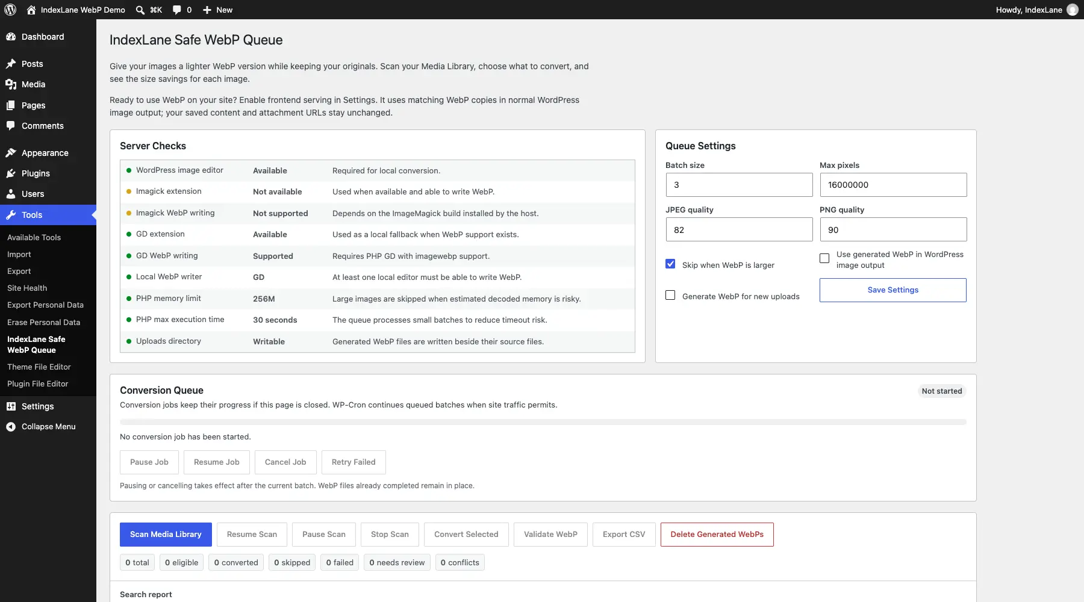Viewport: 1084px width, 602px height.
Task: Click the plus New icon in admin bar
Action: pyautogui.click(x=207, y=10)
